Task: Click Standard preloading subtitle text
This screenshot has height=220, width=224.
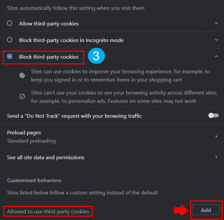Action: coord(31,141)
